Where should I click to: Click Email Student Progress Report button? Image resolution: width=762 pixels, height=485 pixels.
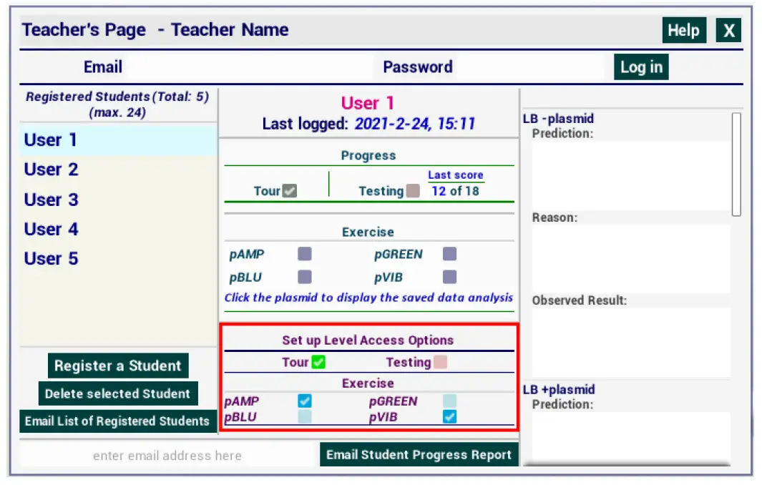tap(419, 454)
